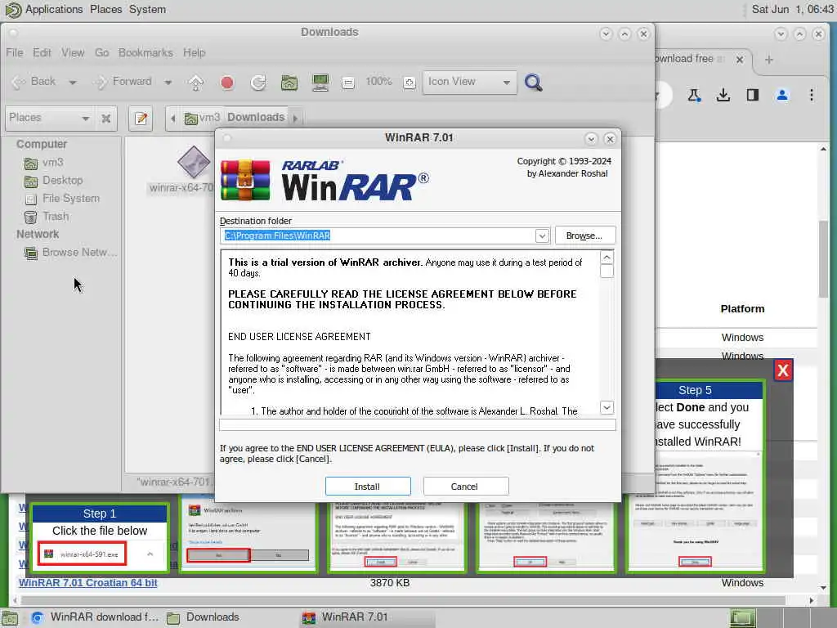Click the Home folder toolbar icon

(x=289, y=83)
